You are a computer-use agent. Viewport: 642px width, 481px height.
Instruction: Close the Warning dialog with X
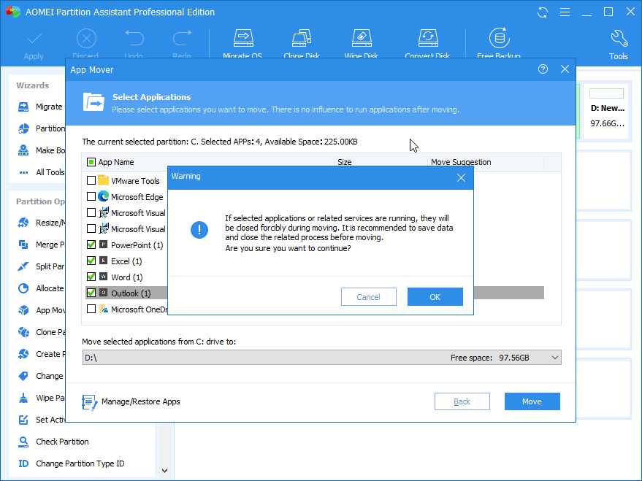(461, 177)
